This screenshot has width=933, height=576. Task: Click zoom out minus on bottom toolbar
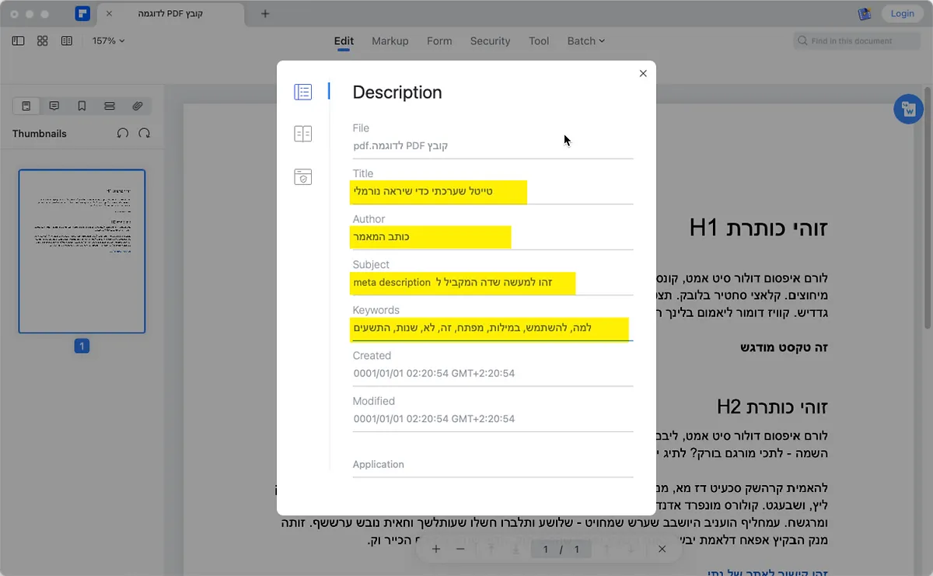click(x=462, y=549)
